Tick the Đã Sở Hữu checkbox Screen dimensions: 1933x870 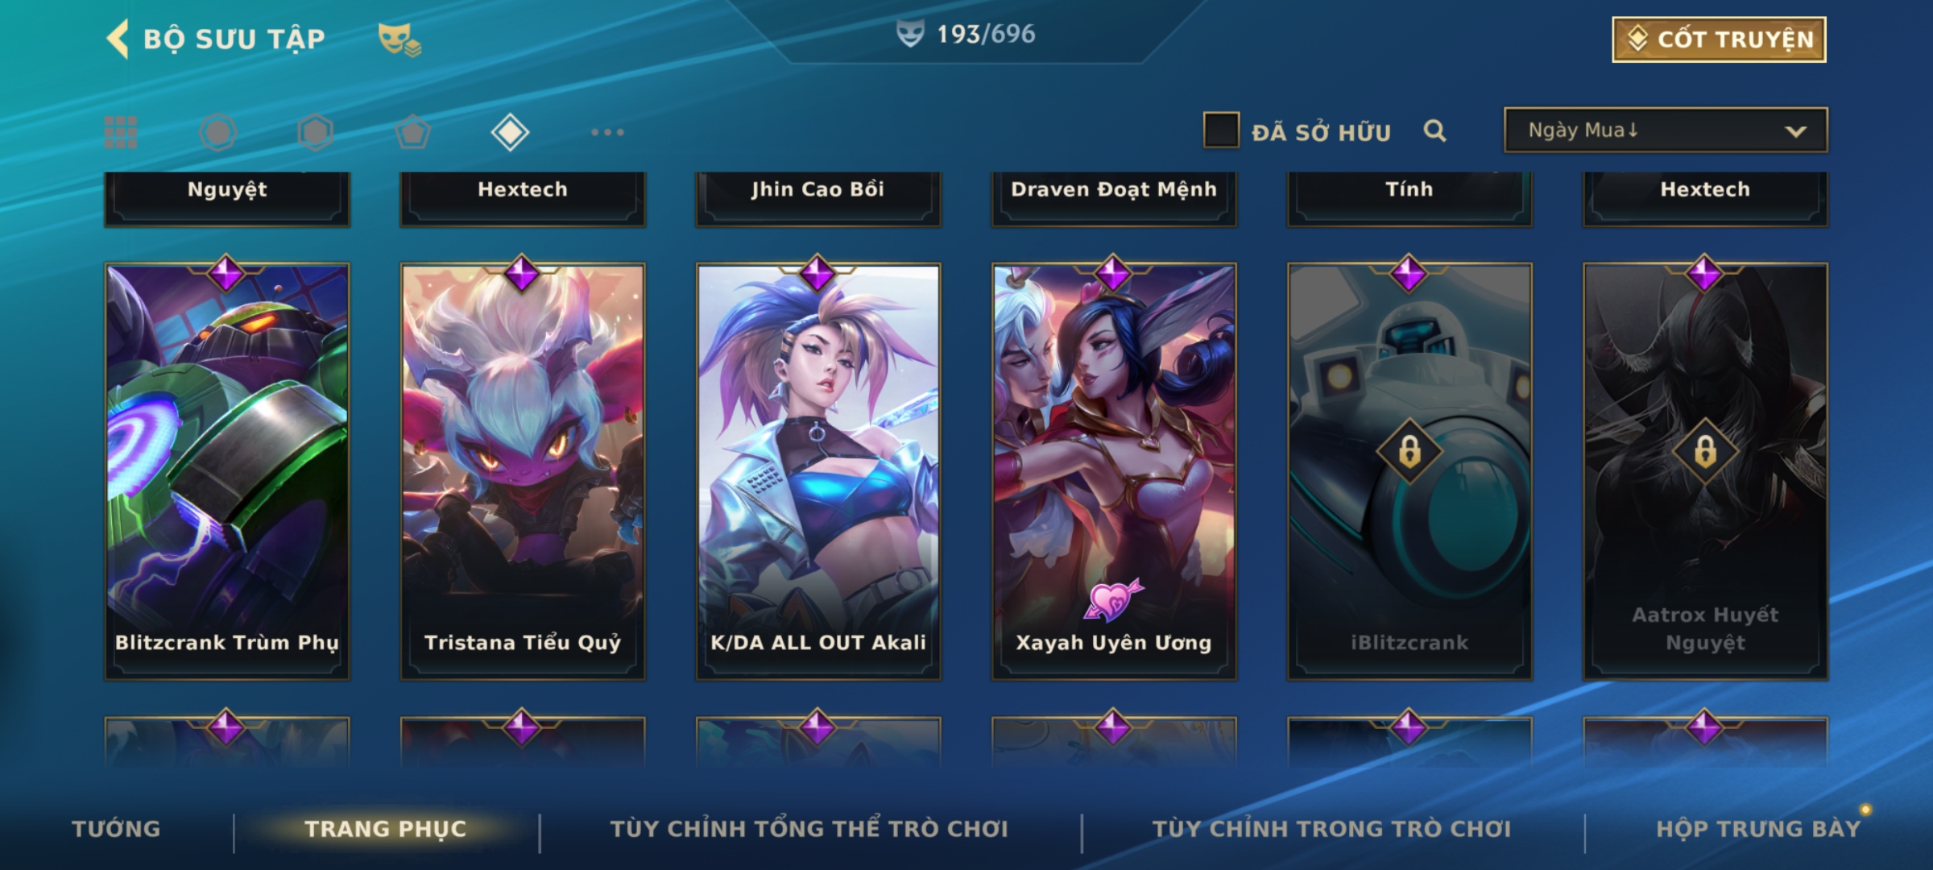point(1221,130)
